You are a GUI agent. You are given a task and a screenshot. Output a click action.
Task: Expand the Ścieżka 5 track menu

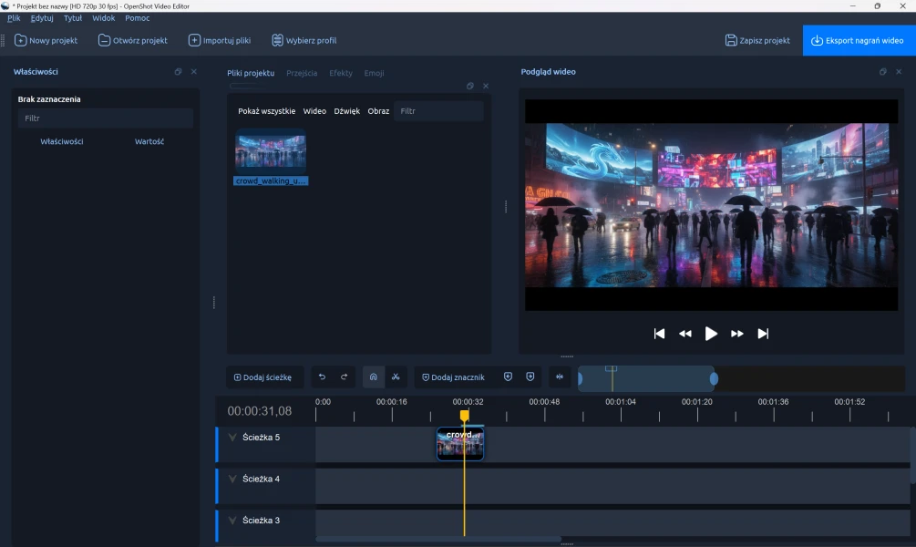(x=232, y=438)
